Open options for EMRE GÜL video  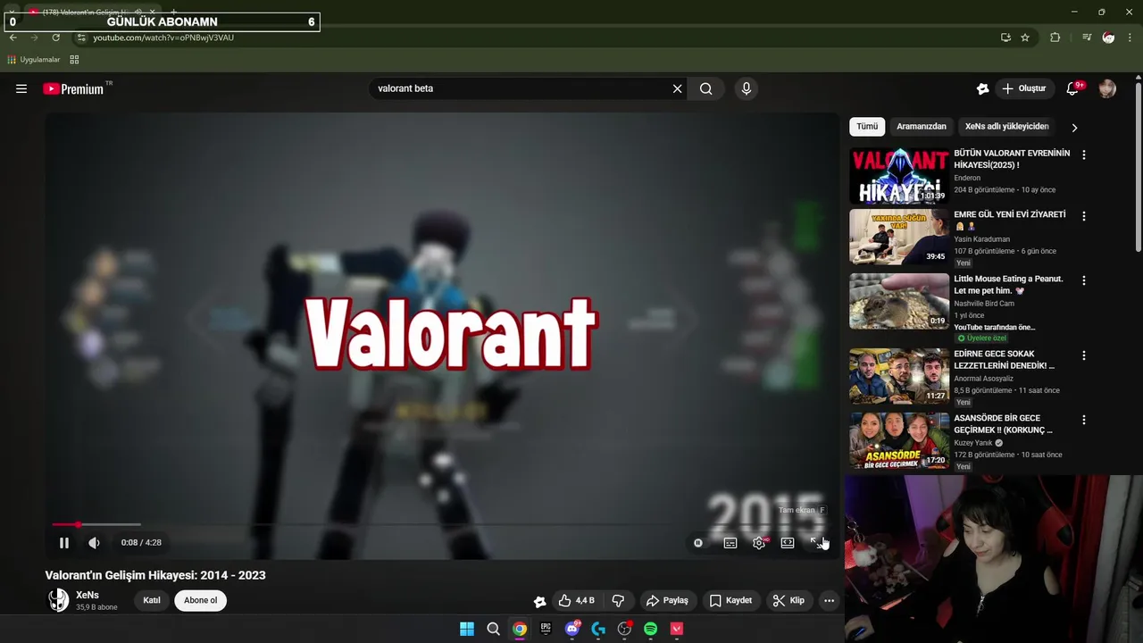point(1084,216)
